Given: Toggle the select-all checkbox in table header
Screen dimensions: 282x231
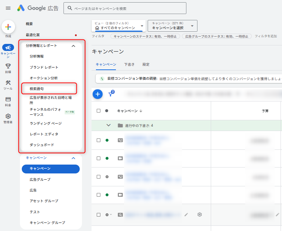Looking at the screenshot, I should [x=99, y=111].
